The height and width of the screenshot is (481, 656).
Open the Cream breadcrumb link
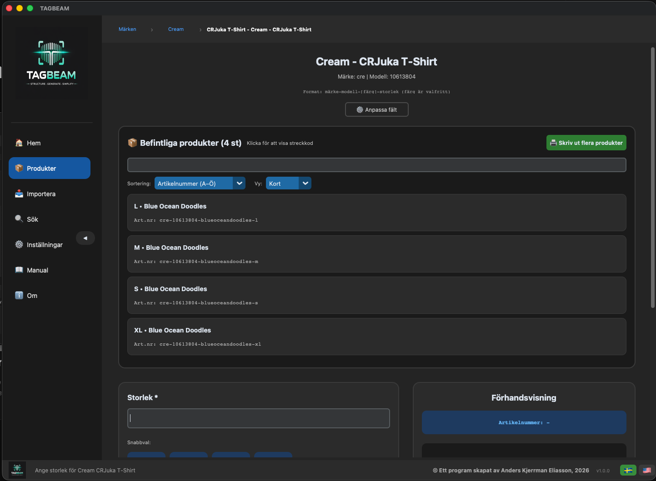coord(176,29)
